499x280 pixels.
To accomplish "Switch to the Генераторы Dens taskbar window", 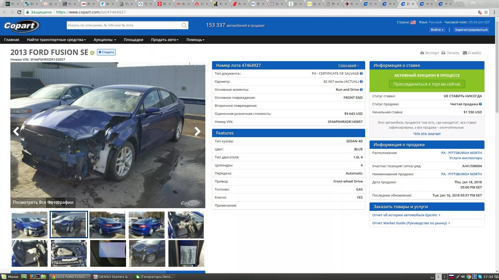I will 155,277.
